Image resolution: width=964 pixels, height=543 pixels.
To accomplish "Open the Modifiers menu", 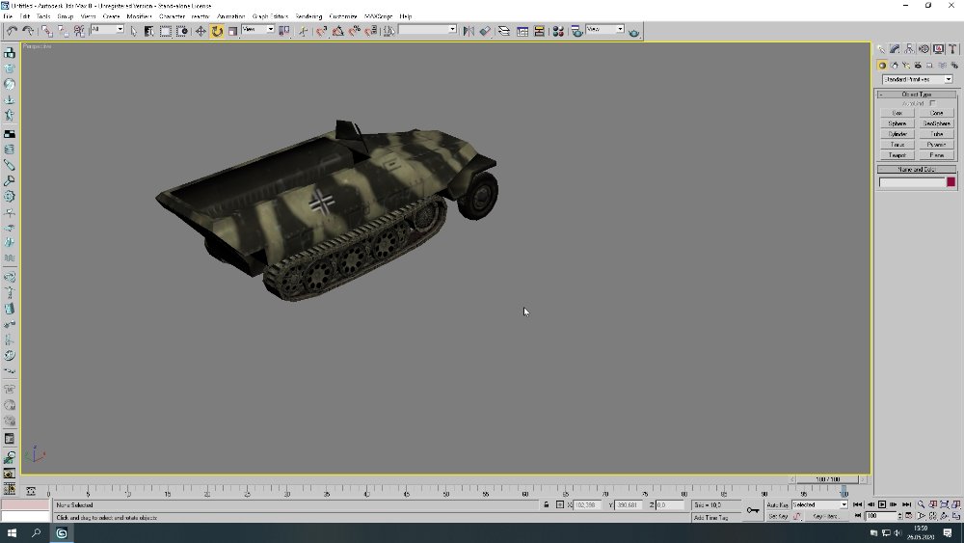I will (140, 16).
